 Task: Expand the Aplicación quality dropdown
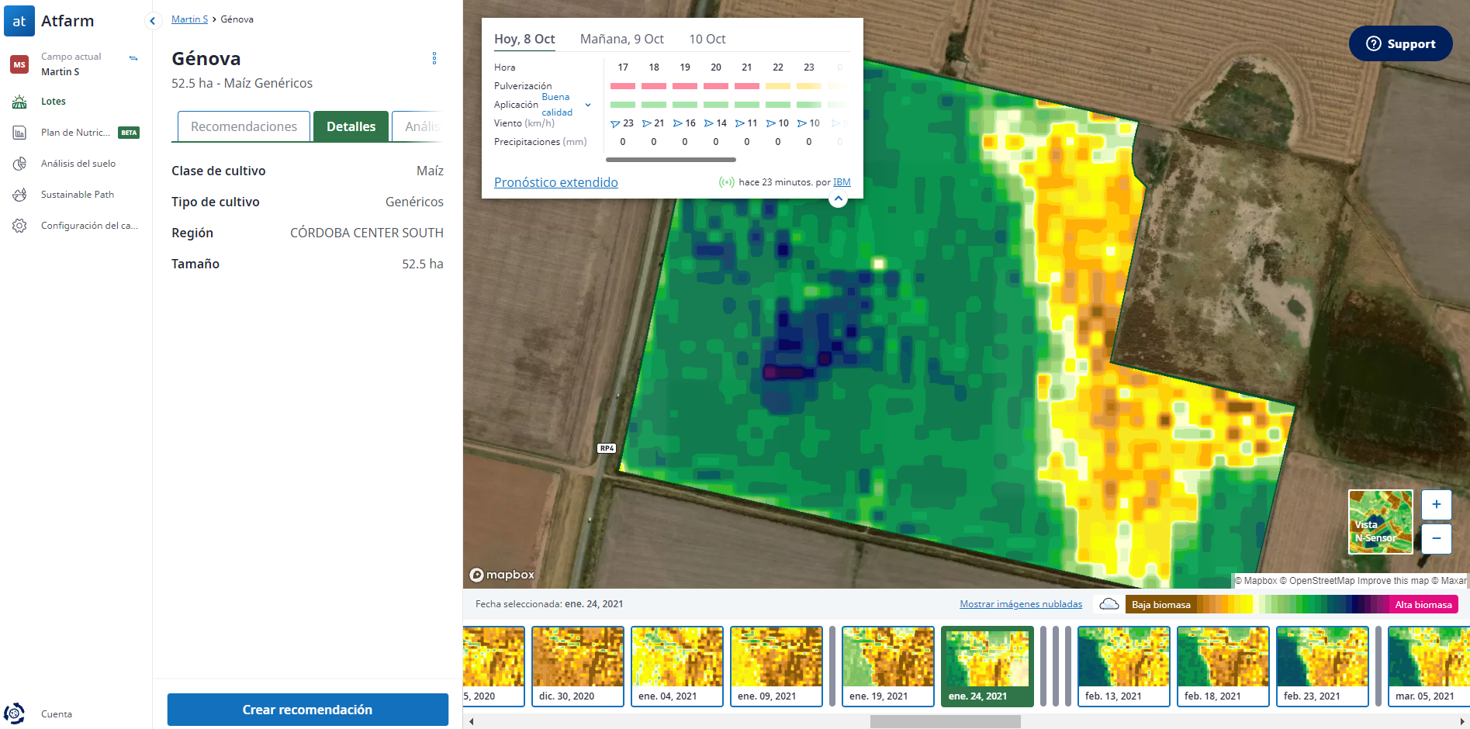[x=588, y=105]
